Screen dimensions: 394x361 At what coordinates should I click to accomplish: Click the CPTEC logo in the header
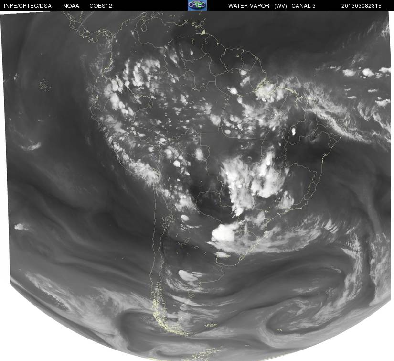coord(197,5)
